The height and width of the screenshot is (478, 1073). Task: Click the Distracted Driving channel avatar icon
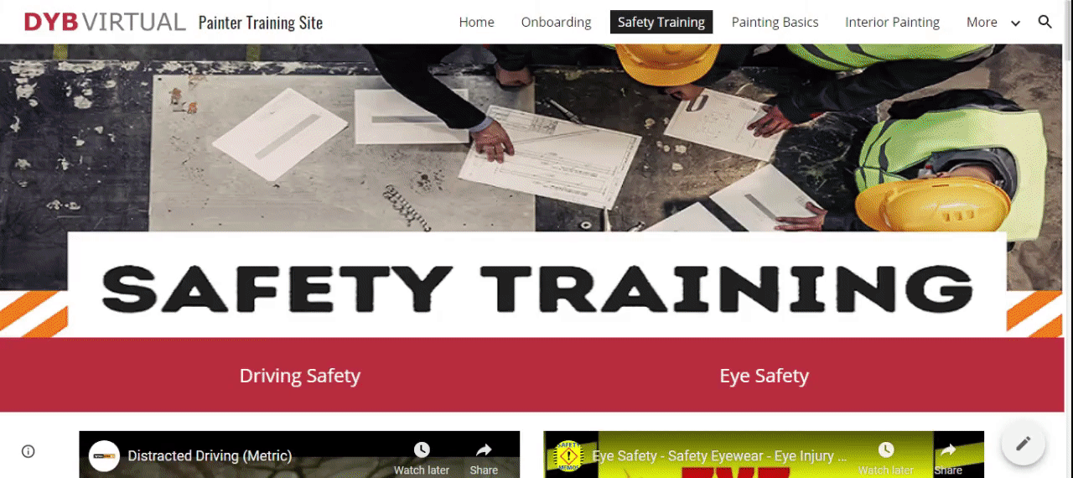[104, 456]
